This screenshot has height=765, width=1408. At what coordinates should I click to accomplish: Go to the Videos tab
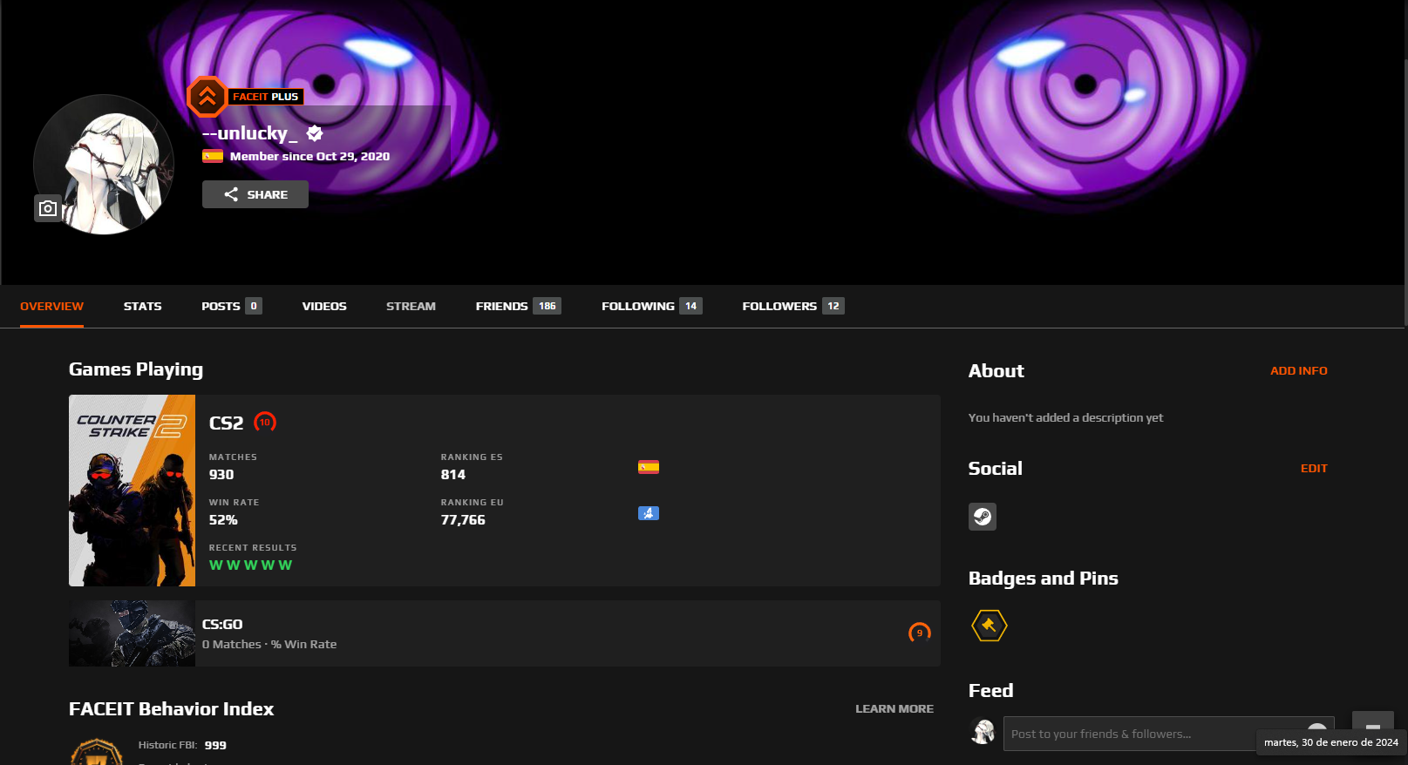click(x=324, y=307)
